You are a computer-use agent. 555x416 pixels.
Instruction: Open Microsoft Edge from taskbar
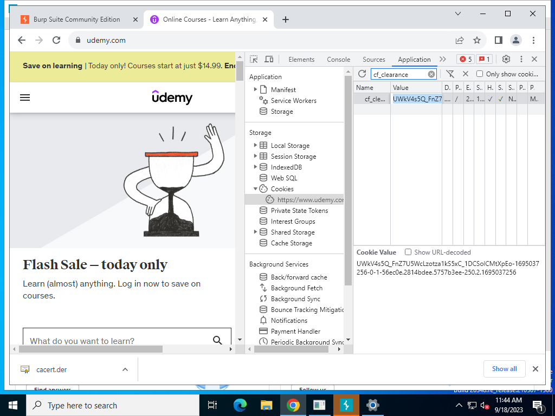[x=240, y=405]
